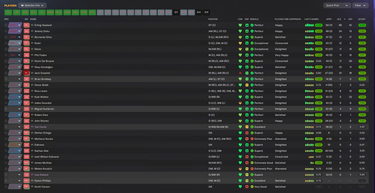This screenshot has width=375, height=193.
Task: Open Yan Couto's position dropdown
Action: [x=15, y=127]
